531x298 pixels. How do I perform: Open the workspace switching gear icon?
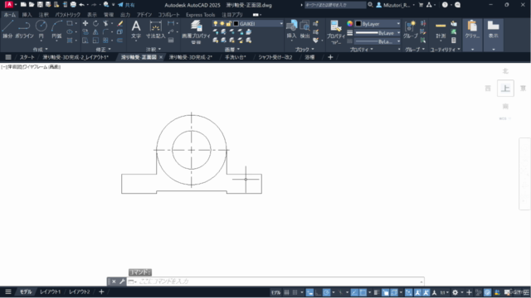tap(455, 292)
